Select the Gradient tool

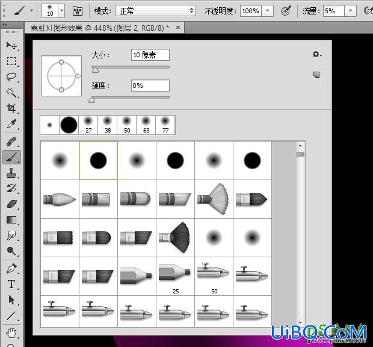11,220
